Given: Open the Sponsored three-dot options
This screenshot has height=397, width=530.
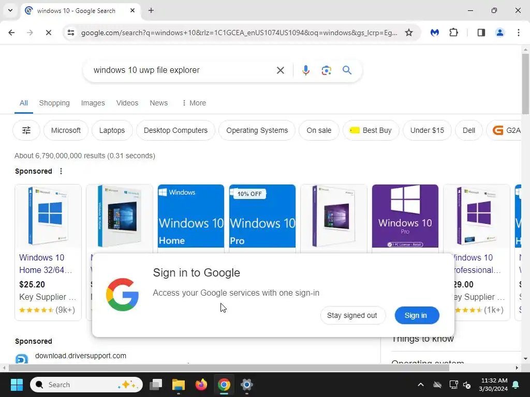Looking at the screenshot, I should coord(61,171).
